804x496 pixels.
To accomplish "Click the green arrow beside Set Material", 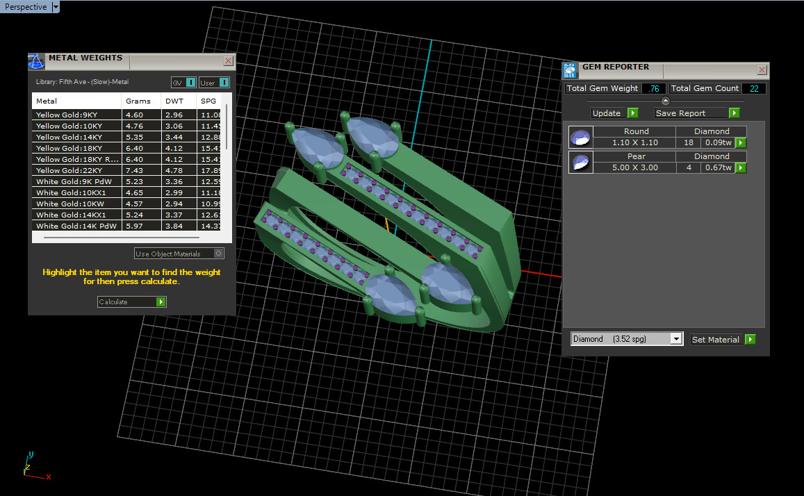I will tap(750, 339).
